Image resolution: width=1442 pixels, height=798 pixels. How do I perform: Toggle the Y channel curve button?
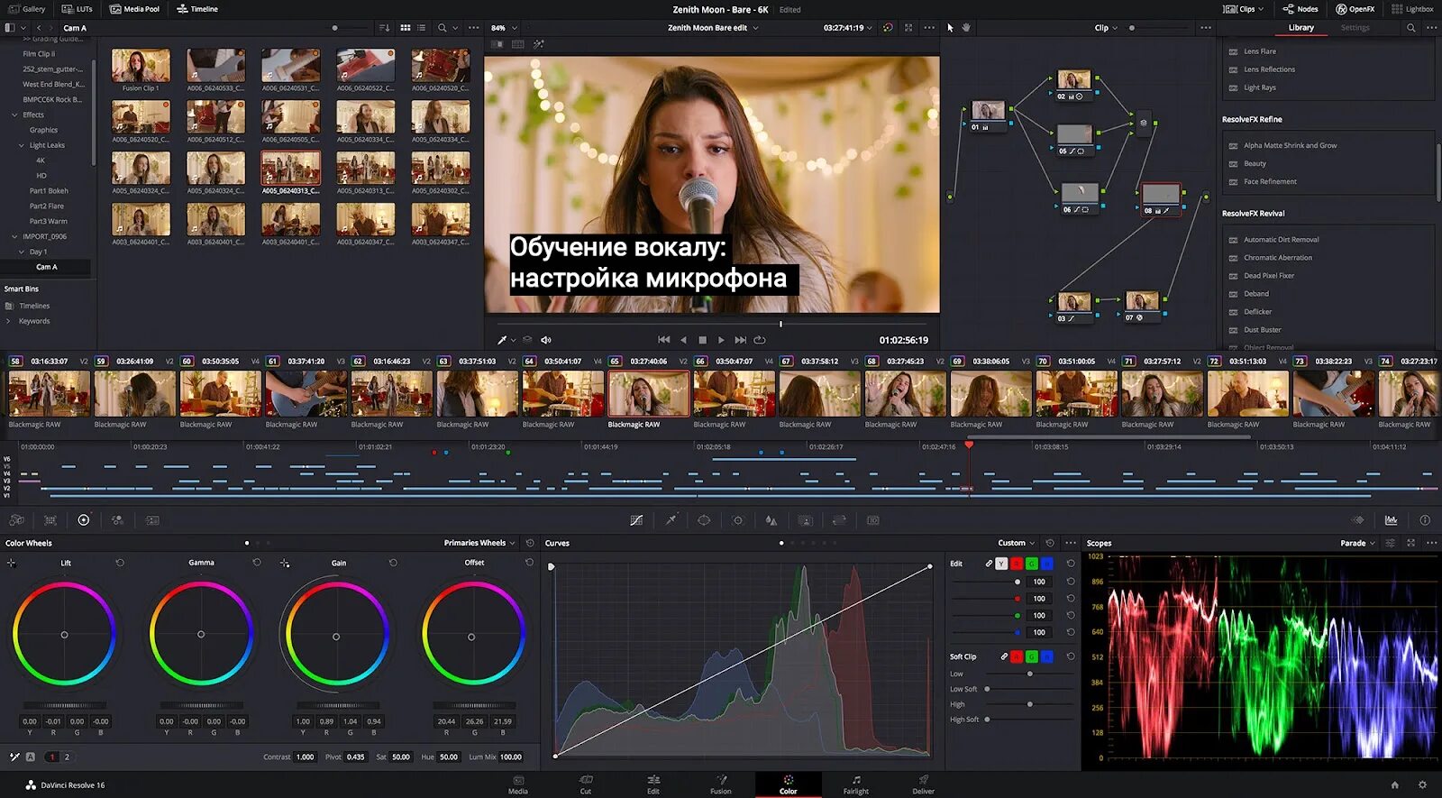(1001, 564)
